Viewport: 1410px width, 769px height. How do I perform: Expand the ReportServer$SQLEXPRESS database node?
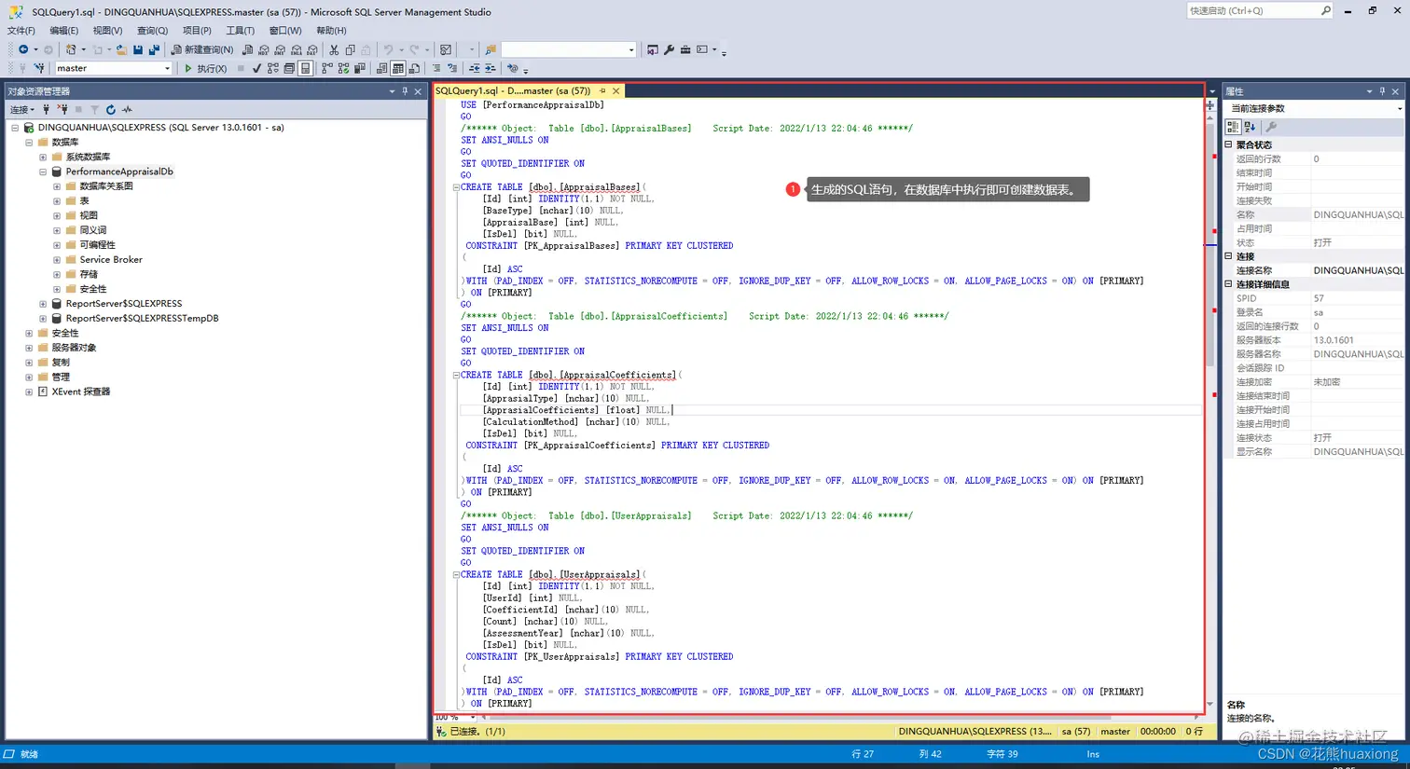[43, 304]
